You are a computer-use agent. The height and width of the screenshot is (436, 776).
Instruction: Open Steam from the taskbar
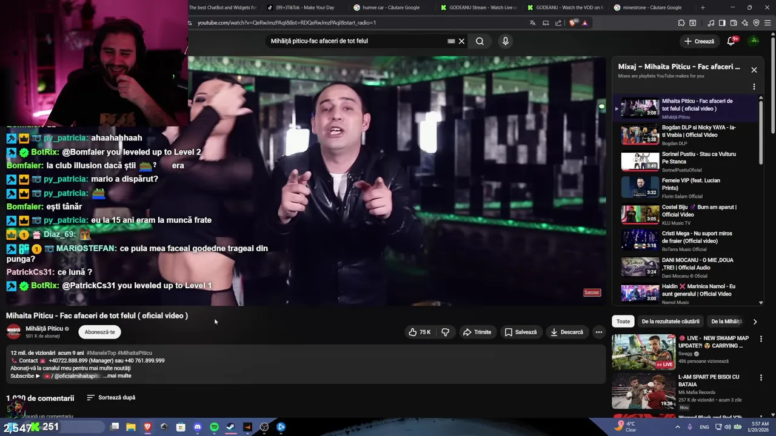(x=231, y=427)
